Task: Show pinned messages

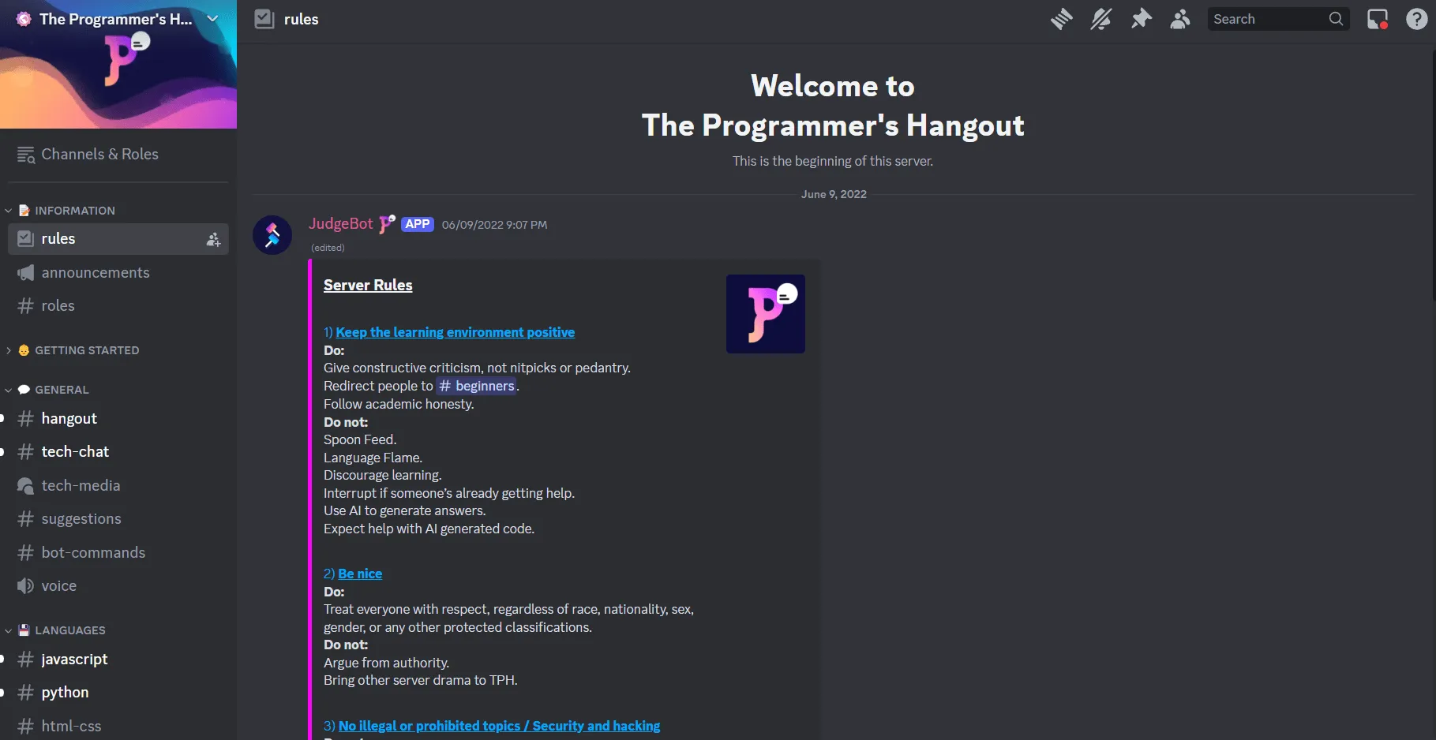Action: click(x=1141, y=19)
